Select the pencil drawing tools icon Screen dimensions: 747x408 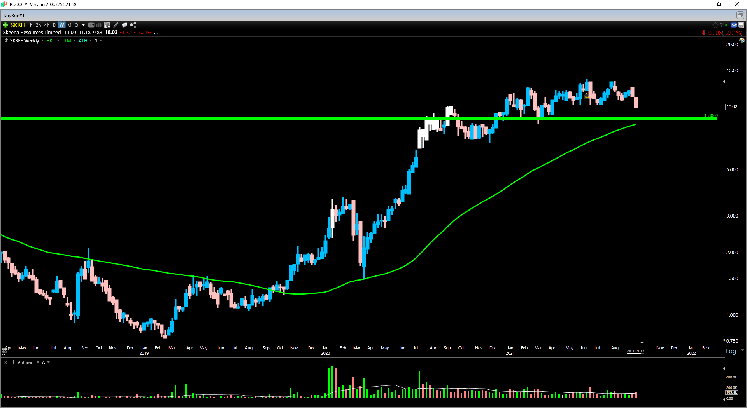(x=116, y=25)
